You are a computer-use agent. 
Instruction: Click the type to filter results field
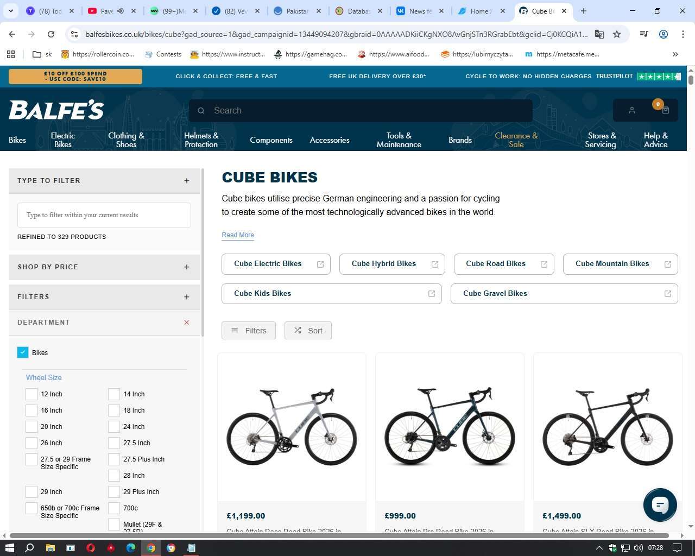point(104,215)
